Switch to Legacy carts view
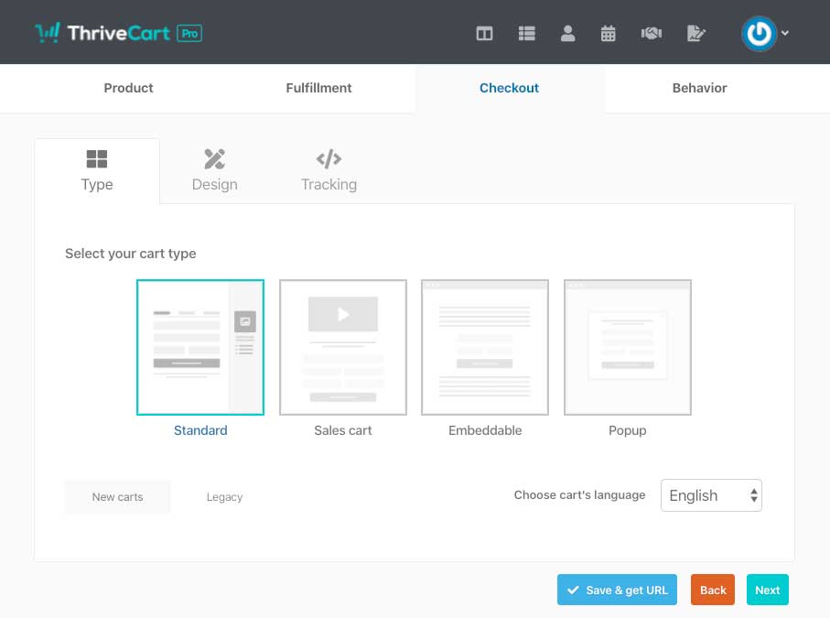 coord(224,496)
